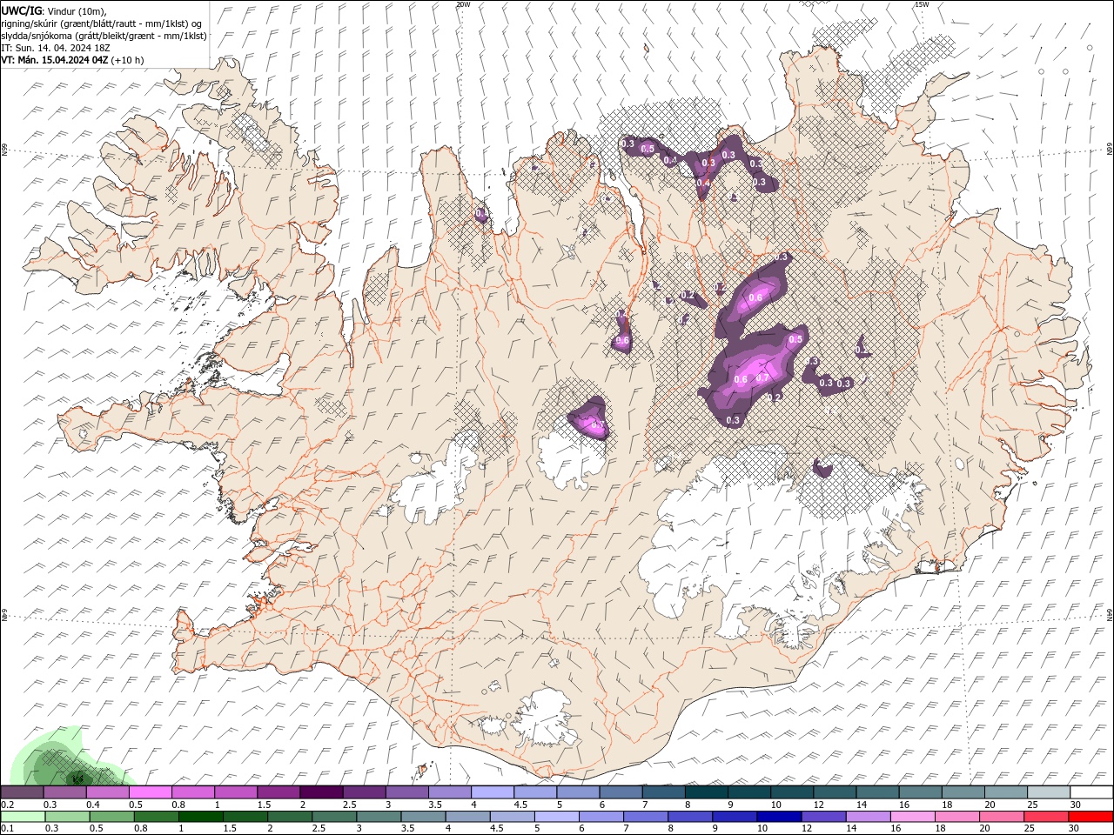Select the 25 red-pink swatch in lower row
Screen dimensions: 1114x835
[1045, 817]
